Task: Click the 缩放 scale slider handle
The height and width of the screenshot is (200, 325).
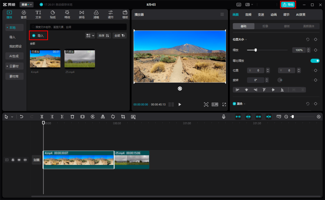Action: pyautogui.click(x=255, y=50)
